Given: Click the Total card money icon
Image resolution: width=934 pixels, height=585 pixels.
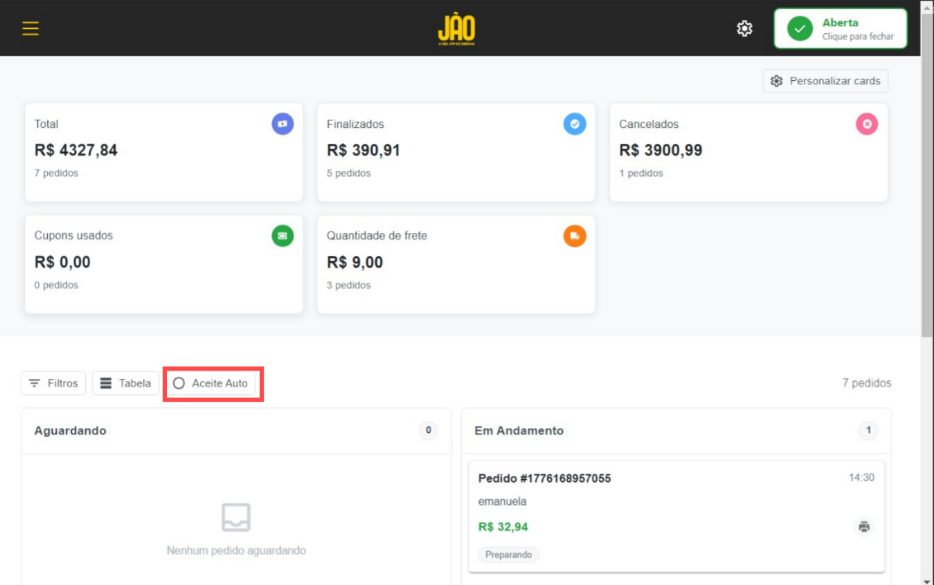Looking at the screenshot, I should click(x=282, y=124).
